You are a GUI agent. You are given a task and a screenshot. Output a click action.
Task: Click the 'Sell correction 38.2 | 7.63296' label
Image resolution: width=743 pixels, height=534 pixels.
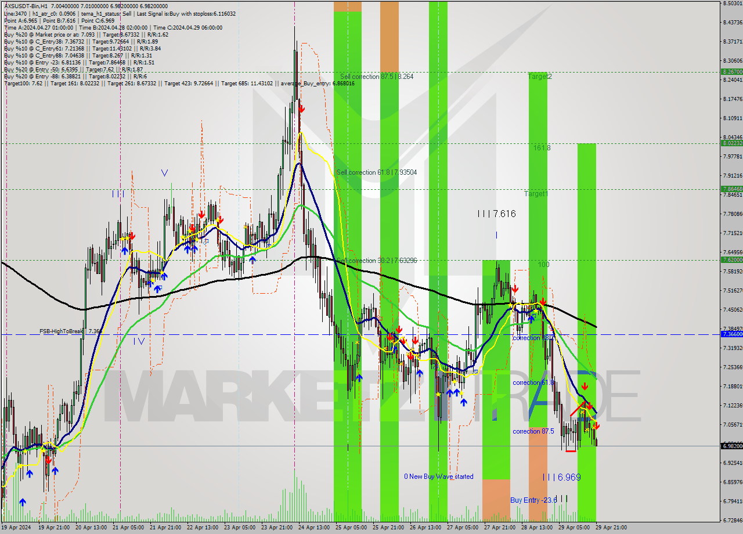coord(377,261)
